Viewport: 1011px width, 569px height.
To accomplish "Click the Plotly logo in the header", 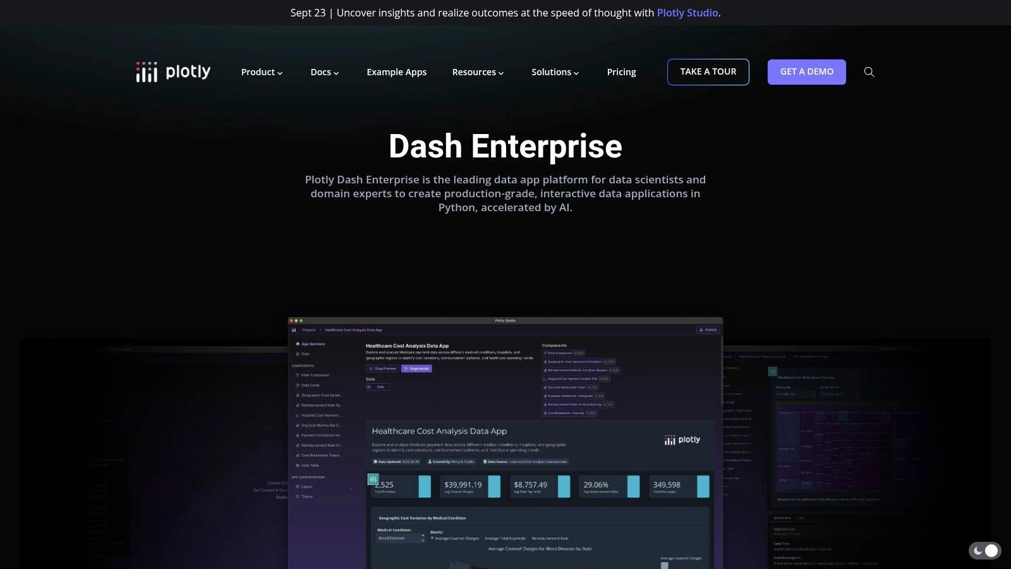I will 173,71.
